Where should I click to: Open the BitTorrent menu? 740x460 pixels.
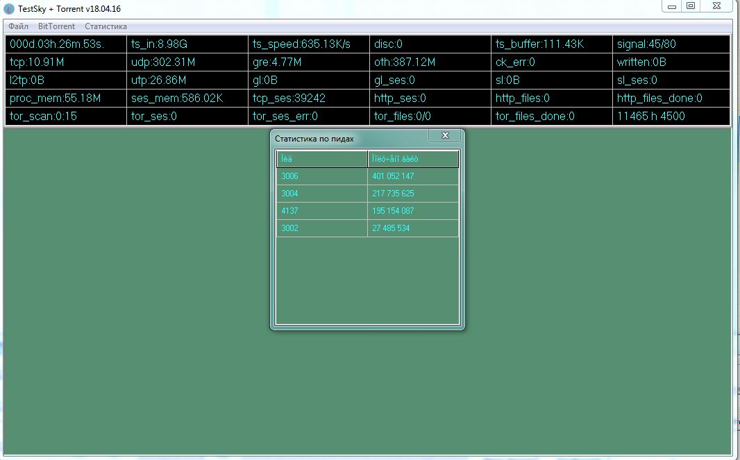coord(56,26)
